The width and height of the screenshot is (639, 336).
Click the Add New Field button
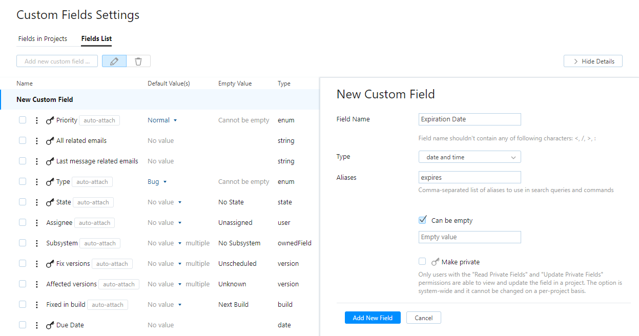(373, 318)
